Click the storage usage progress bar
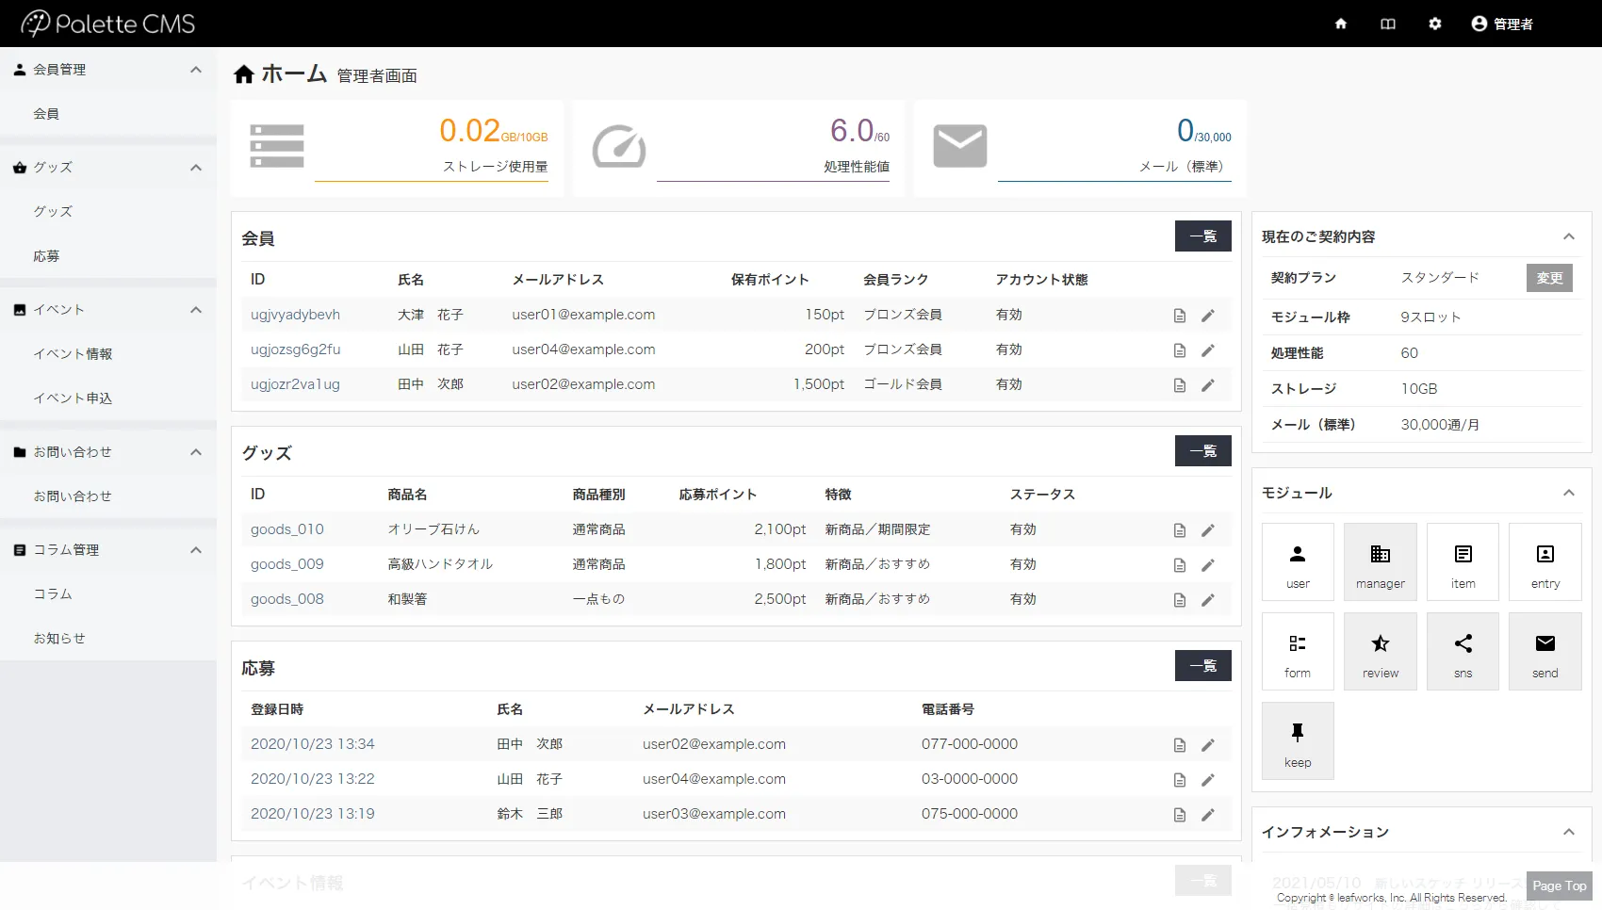Screen dimensions: 1602x910 [433, 179]
